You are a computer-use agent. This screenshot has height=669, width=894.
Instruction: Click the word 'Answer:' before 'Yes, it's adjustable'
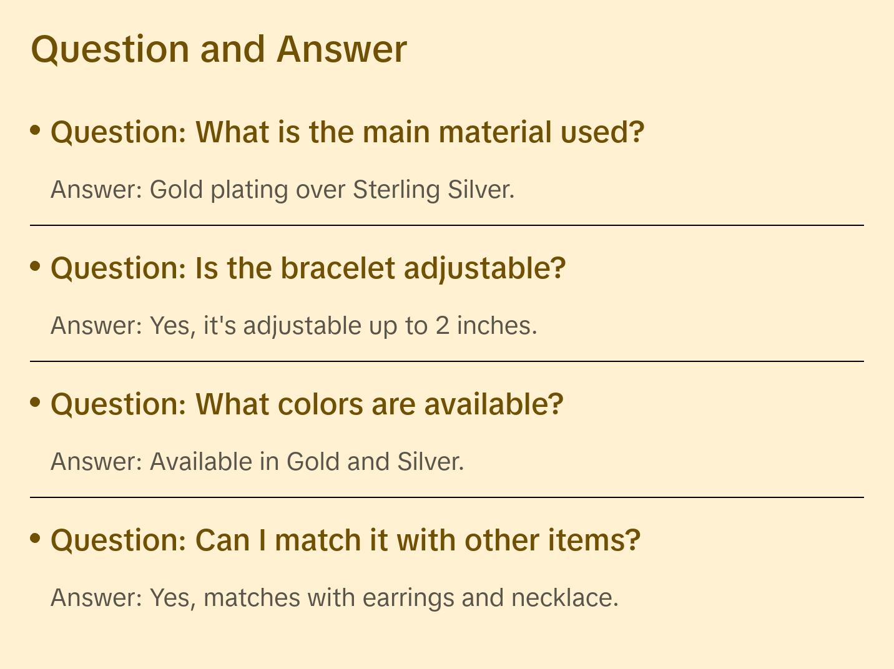point(97,326)
